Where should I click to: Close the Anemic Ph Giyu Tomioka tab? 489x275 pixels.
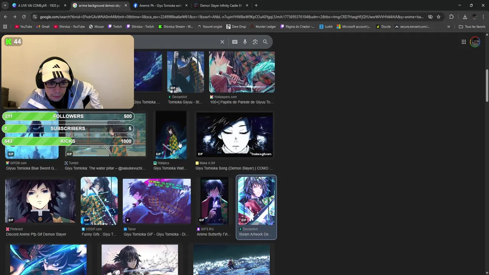coord(186,5)
